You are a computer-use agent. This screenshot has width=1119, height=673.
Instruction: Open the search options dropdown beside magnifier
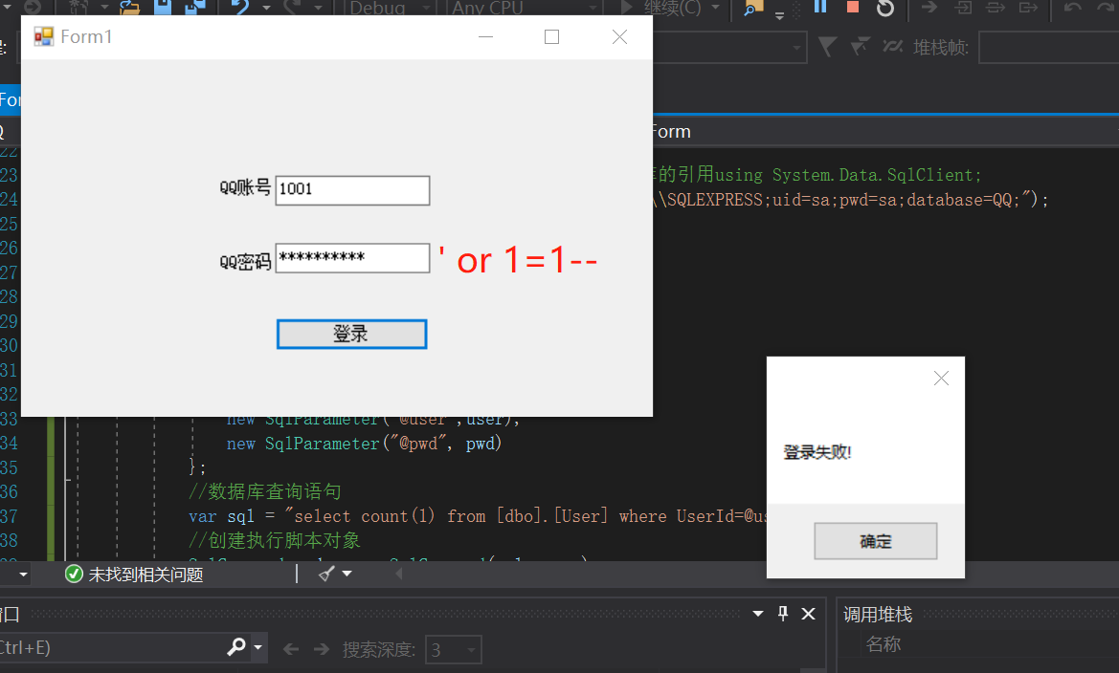257,648
